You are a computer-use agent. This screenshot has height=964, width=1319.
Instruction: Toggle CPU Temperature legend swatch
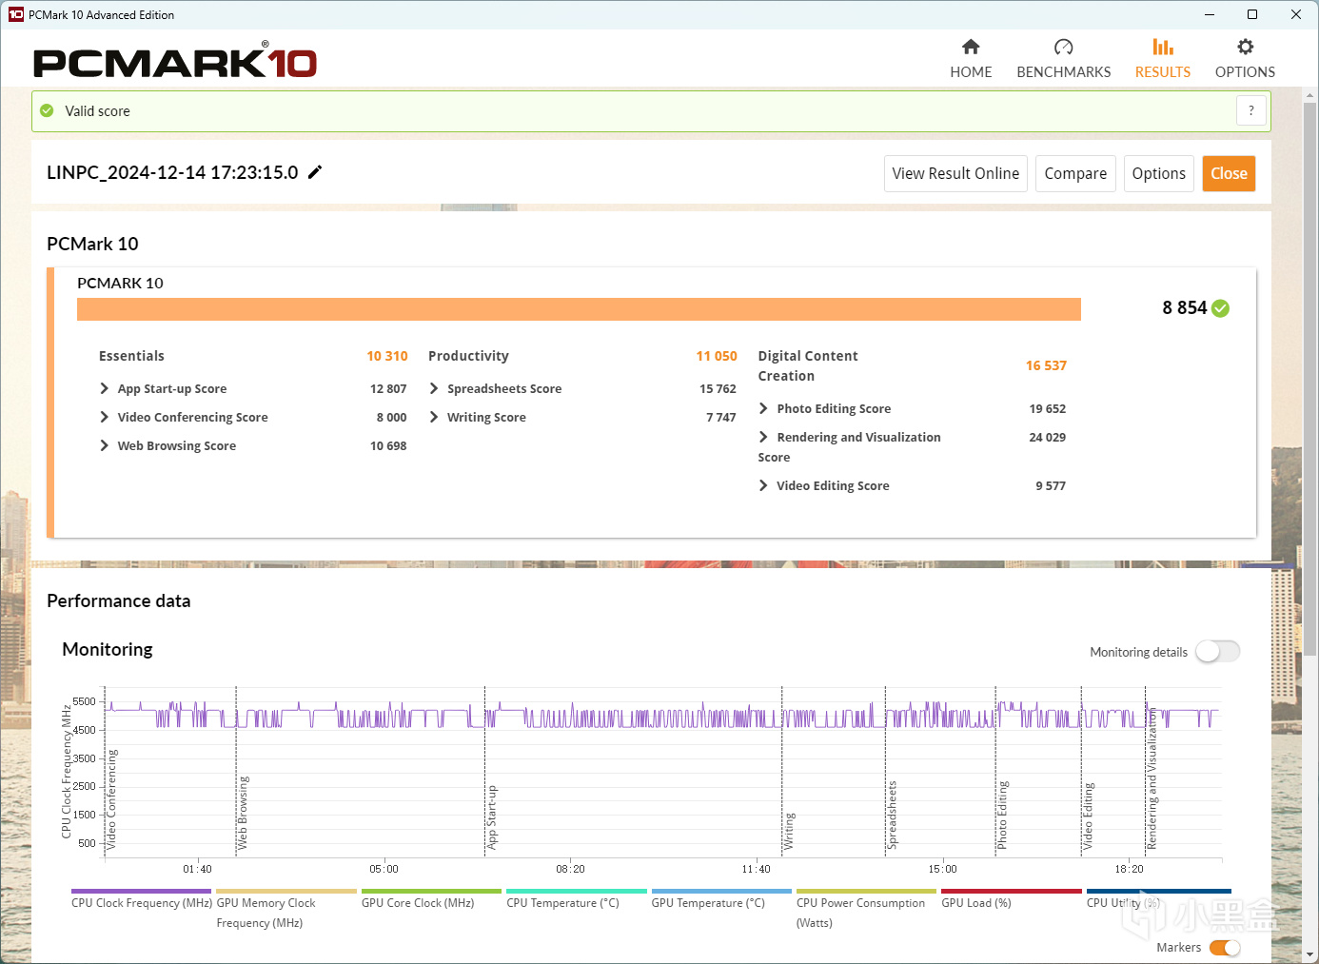point(577,892)
